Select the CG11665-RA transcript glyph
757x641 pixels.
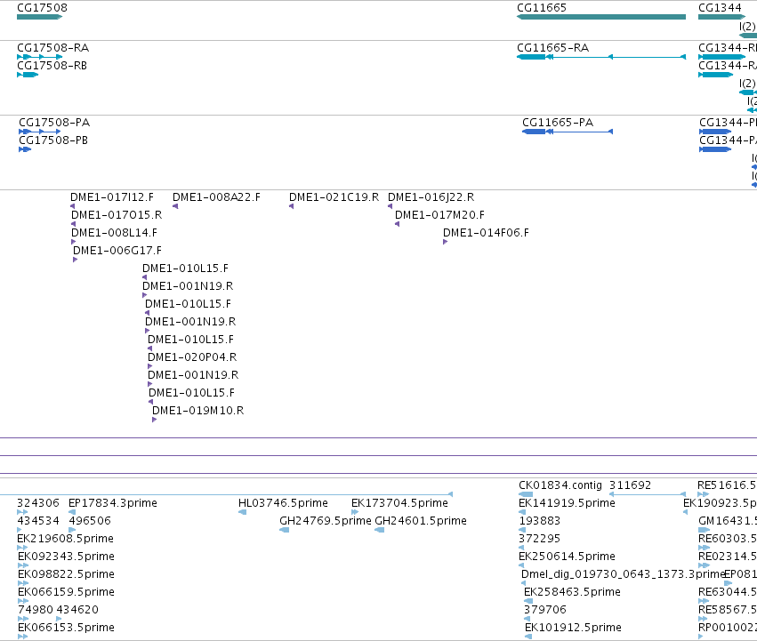(x=601, y=57)
